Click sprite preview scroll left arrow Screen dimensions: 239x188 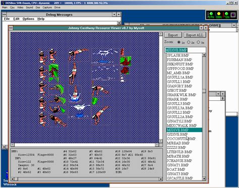[13, 145]
